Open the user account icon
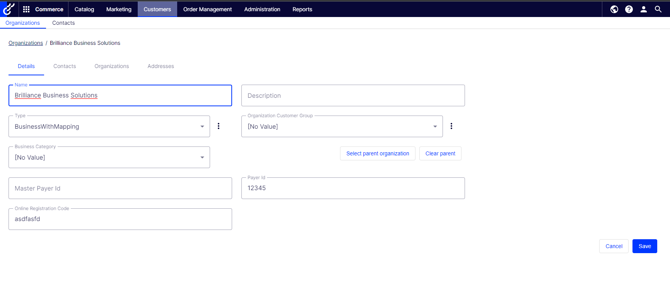Viewport: 670px width, 308px height. tap(644, 9)
